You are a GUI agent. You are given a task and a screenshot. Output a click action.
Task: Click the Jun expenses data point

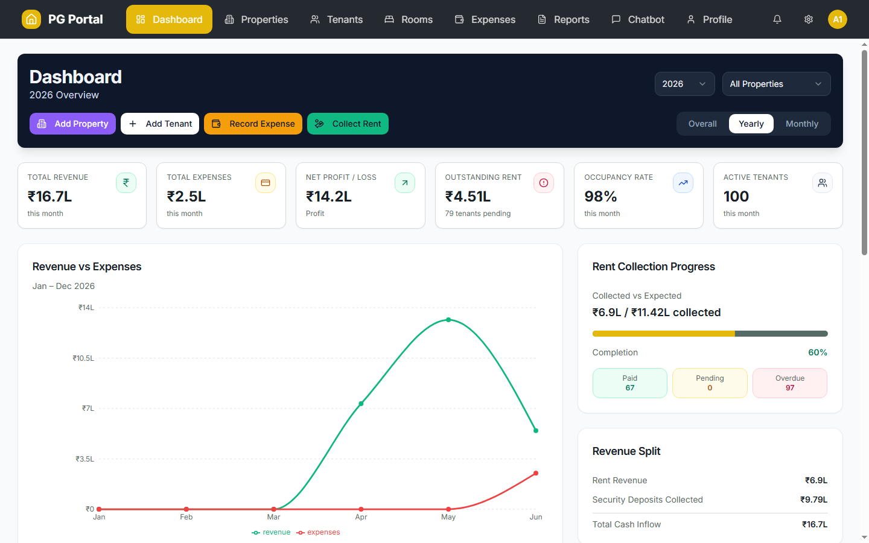click(536, 473)
